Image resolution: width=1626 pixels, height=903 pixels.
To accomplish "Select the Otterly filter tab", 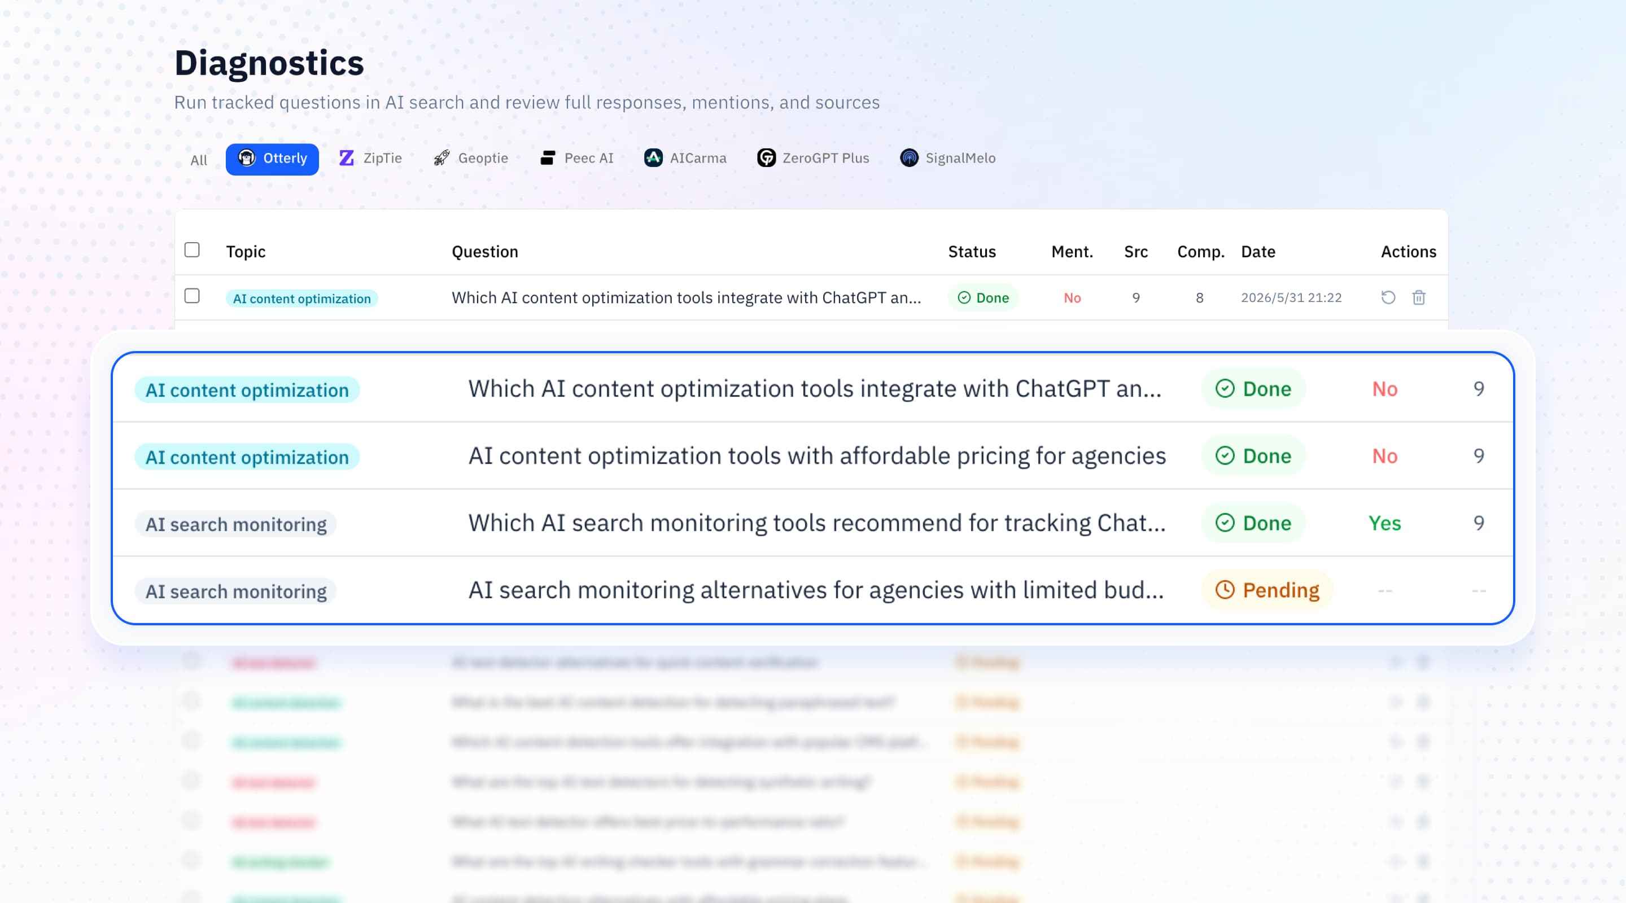I will pyautogui.click(x=272, y=159).
